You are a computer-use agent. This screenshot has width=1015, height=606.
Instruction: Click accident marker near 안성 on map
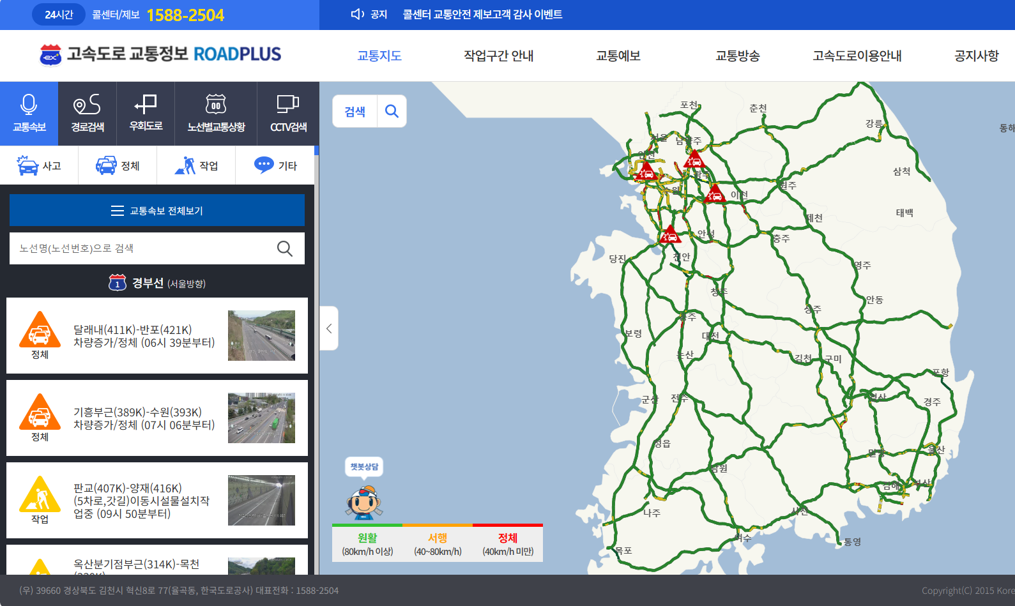(x=669, y=234)
